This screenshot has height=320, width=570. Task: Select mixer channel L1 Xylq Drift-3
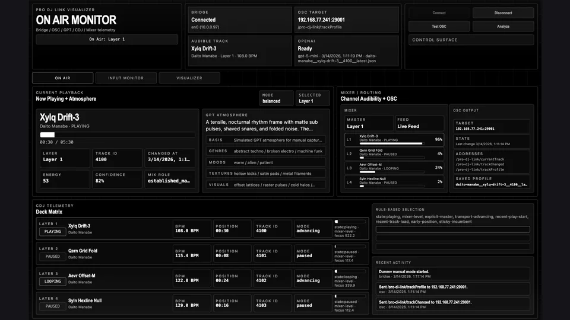pyautogui.click(x=394, y=140)
